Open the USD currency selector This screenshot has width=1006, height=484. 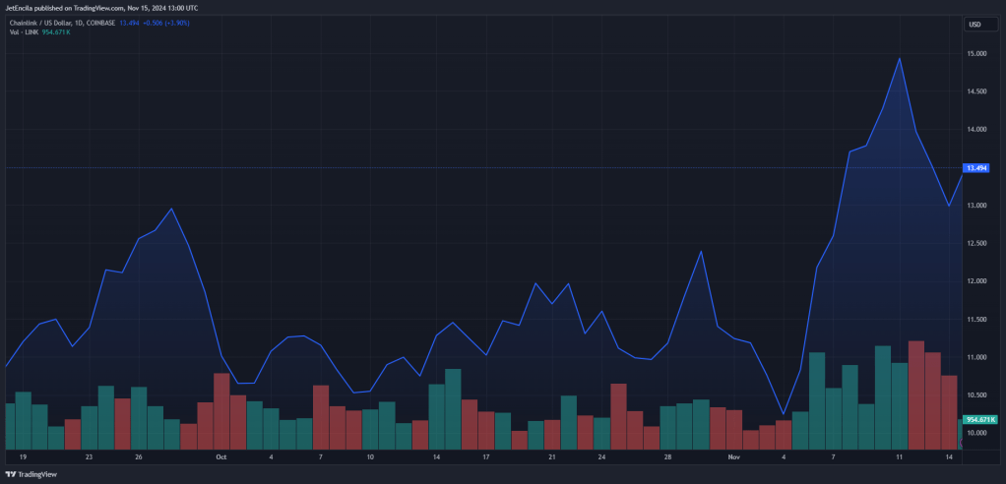981,25
